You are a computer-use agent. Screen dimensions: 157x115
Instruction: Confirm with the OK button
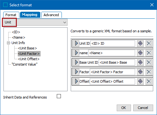[124, 108]
